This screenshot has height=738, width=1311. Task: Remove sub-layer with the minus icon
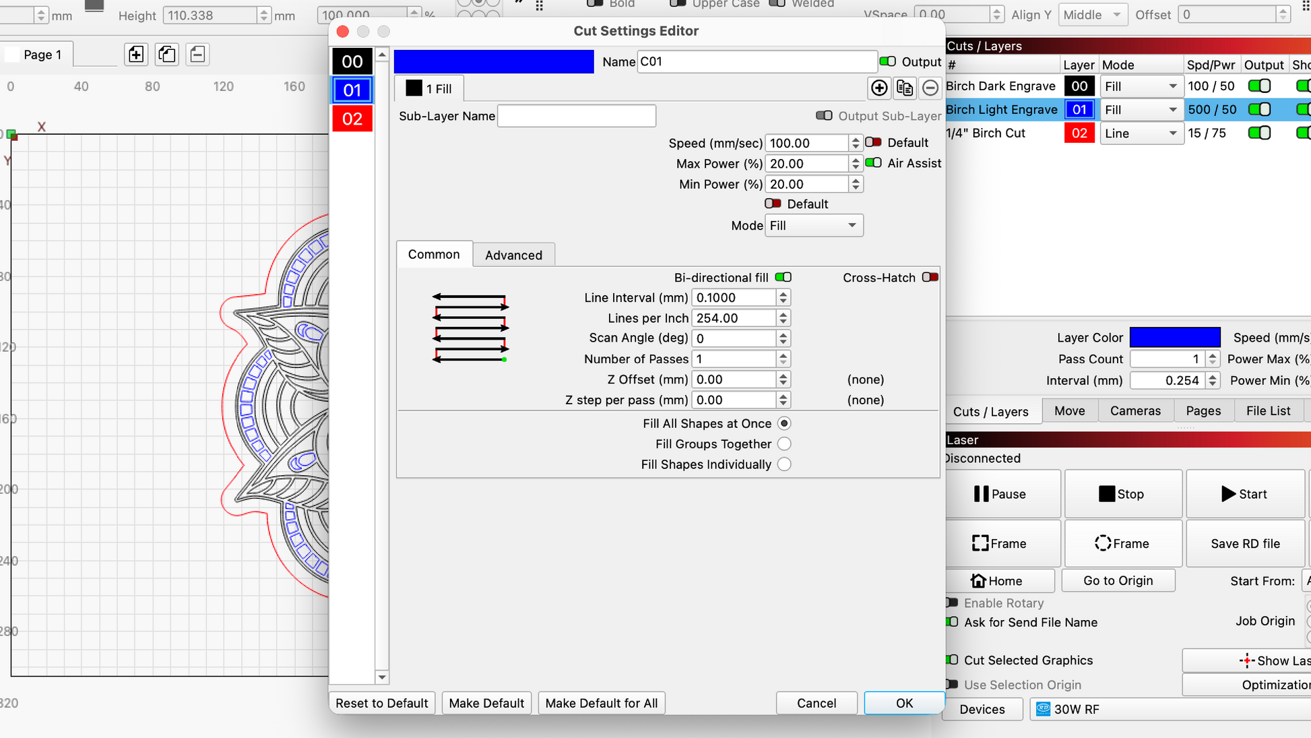[930, 88]
